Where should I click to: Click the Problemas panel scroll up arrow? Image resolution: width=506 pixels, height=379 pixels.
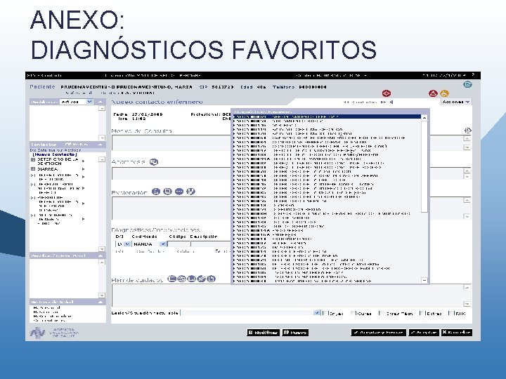[x=102, y=108]
